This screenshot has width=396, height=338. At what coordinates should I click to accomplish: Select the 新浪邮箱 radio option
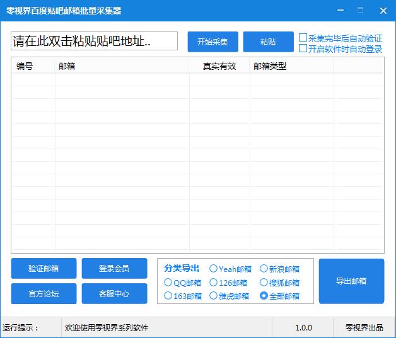tap(264, 269)
